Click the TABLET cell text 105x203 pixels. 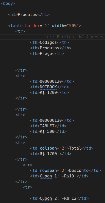pos(47,126)
